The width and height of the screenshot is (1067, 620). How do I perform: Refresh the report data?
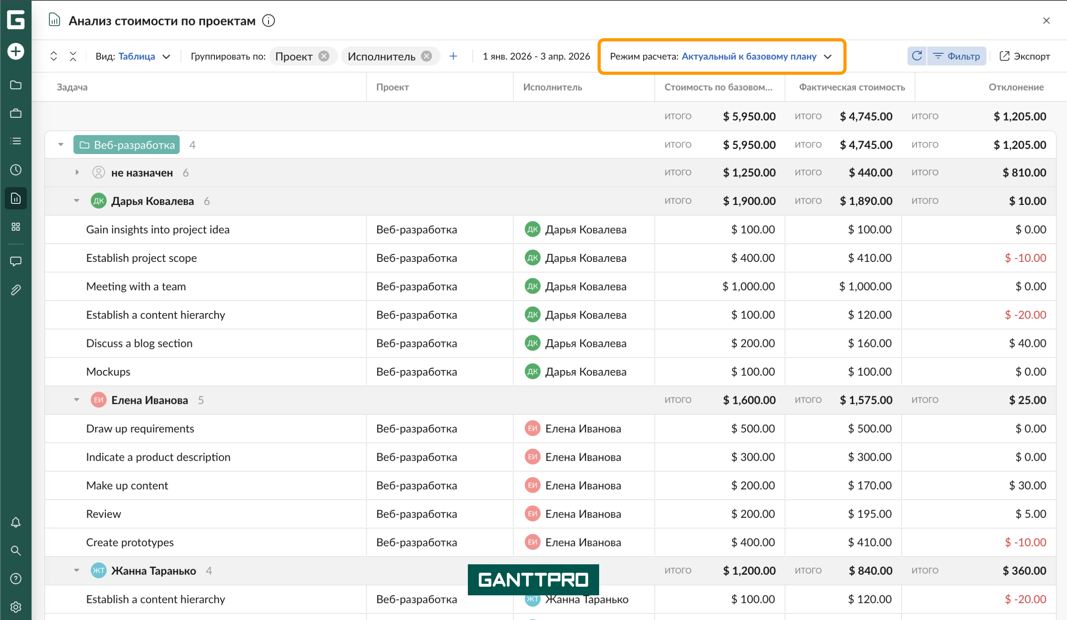click(917, 55)
